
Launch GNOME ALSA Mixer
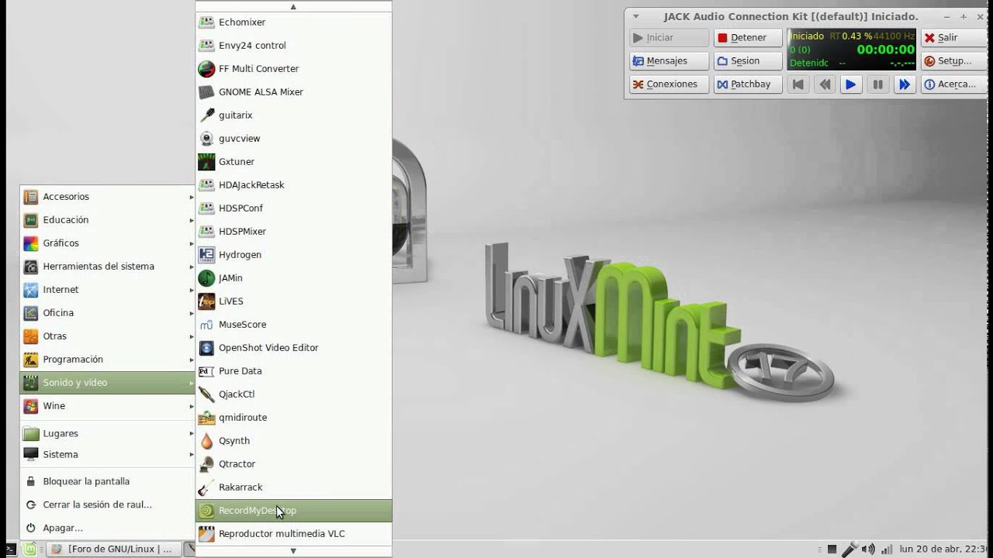point(293,92)
